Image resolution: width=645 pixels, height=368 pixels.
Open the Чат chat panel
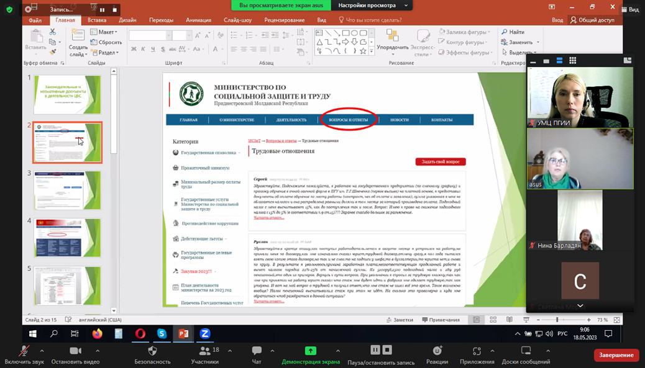[x=257, y=351]
